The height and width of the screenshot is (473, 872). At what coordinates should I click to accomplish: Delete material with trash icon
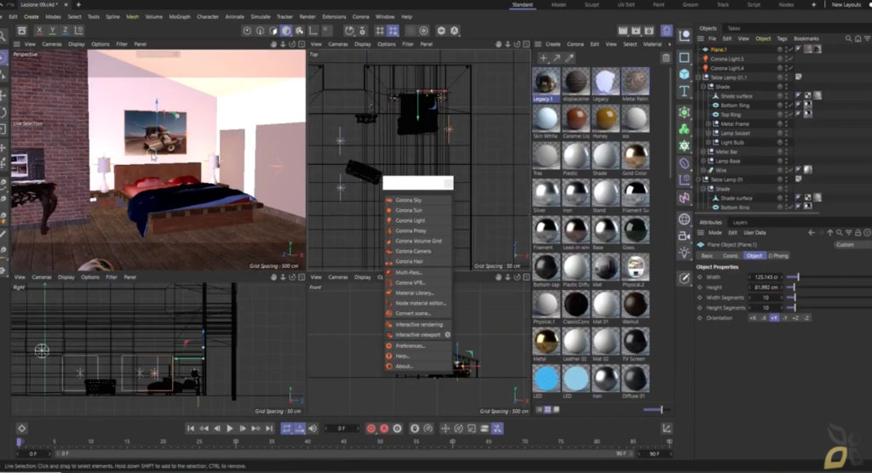point(666,58)
